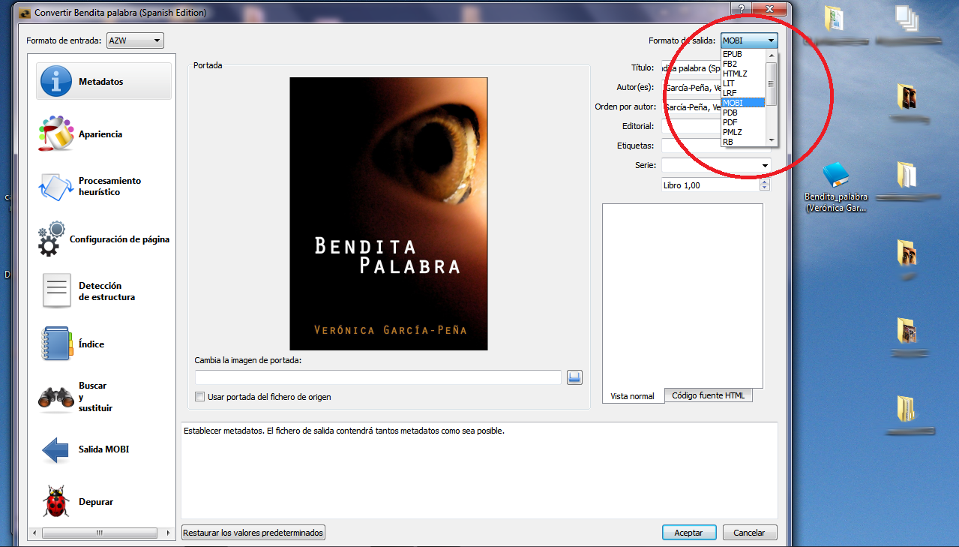This screenshot has width=959, height=547.
Task: Open the Depurar ladybug icon
Action: click(x=56, y=502)
